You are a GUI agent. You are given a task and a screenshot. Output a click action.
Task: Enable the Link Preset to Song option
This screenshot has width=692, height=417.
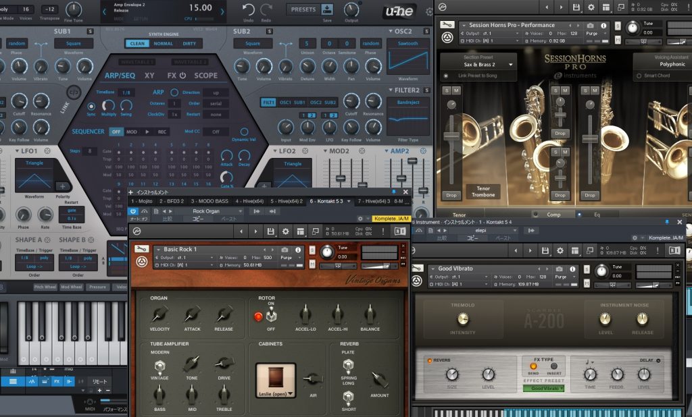pyautogui.click(x=446, y=76)
